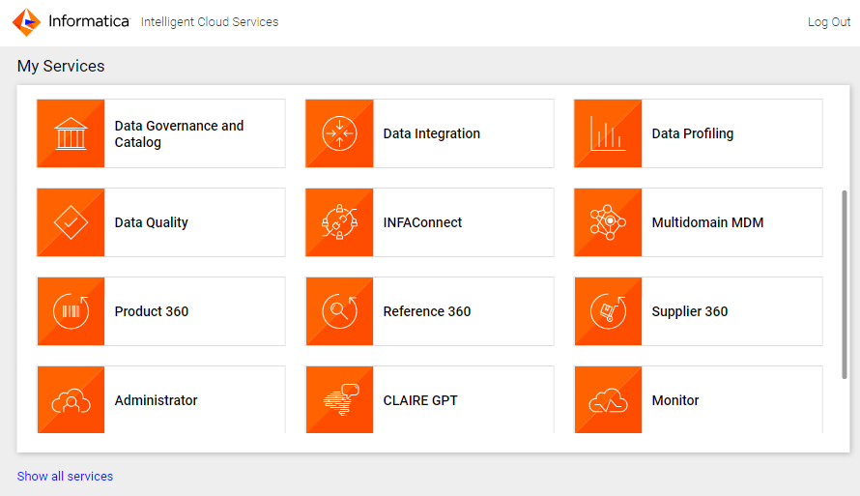860x496 pixels.
Task: Click the Data Integration arrows icon
Action: (339, 133)
